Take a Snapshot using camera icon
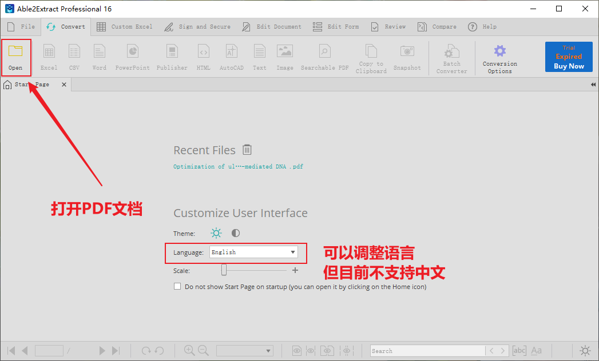599x361 pixels. (x=407, y=51)
